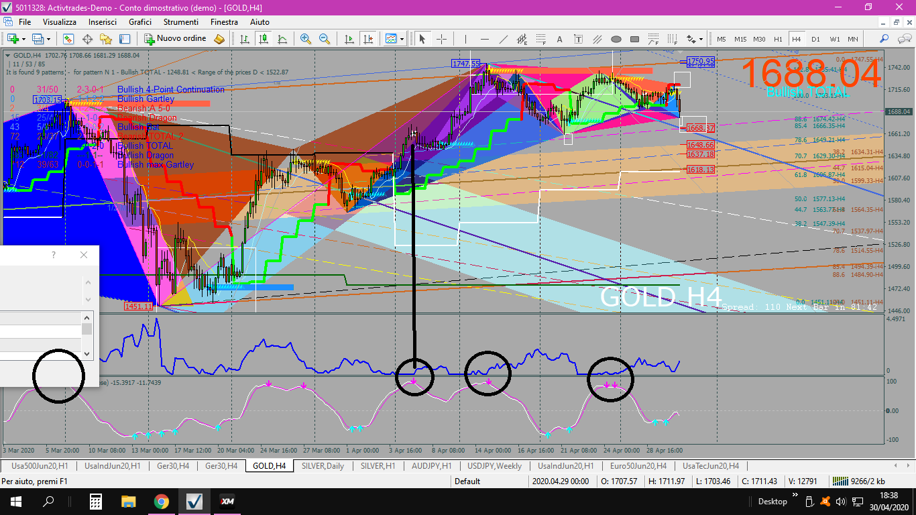Select the Rectangle drawing tool
916x515 pixels.
tap(635, 39)
